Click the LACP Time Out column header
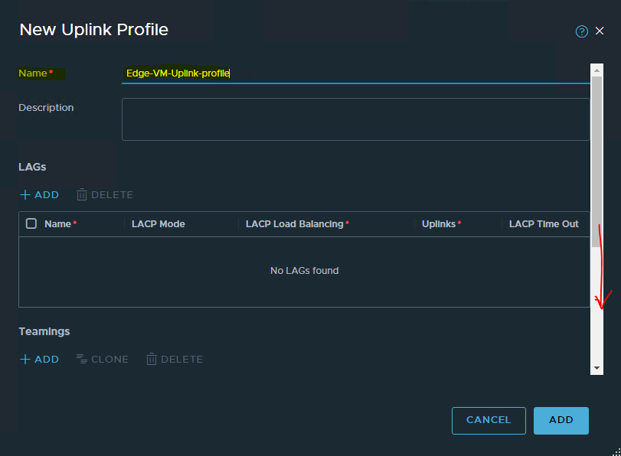621x456 pixels. click(544, 224)
